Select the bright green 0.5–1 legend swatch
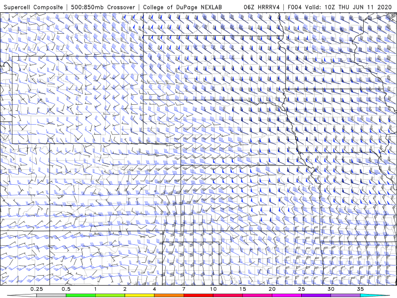 [81, 296]
